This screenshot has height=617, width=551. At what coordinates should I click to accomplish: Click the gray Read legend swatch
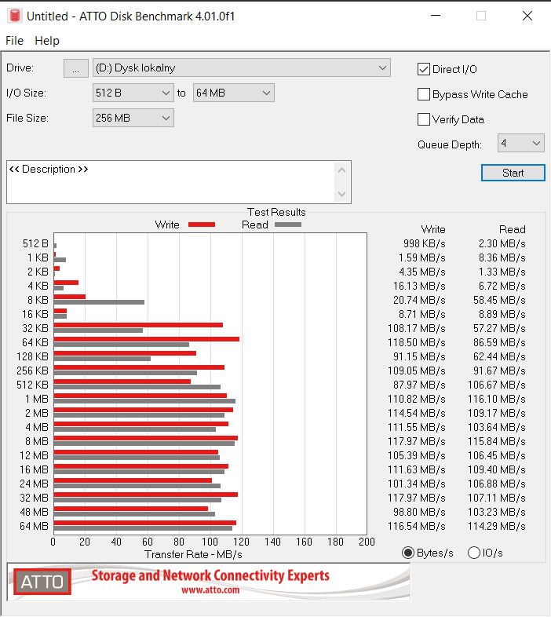coord(287,225)
